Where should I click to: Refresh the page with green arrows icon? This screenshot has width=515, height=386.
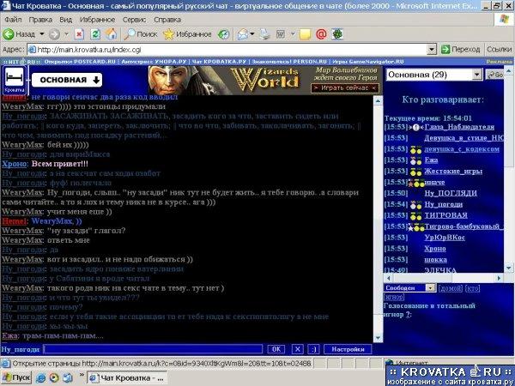(x=95, y=33)
